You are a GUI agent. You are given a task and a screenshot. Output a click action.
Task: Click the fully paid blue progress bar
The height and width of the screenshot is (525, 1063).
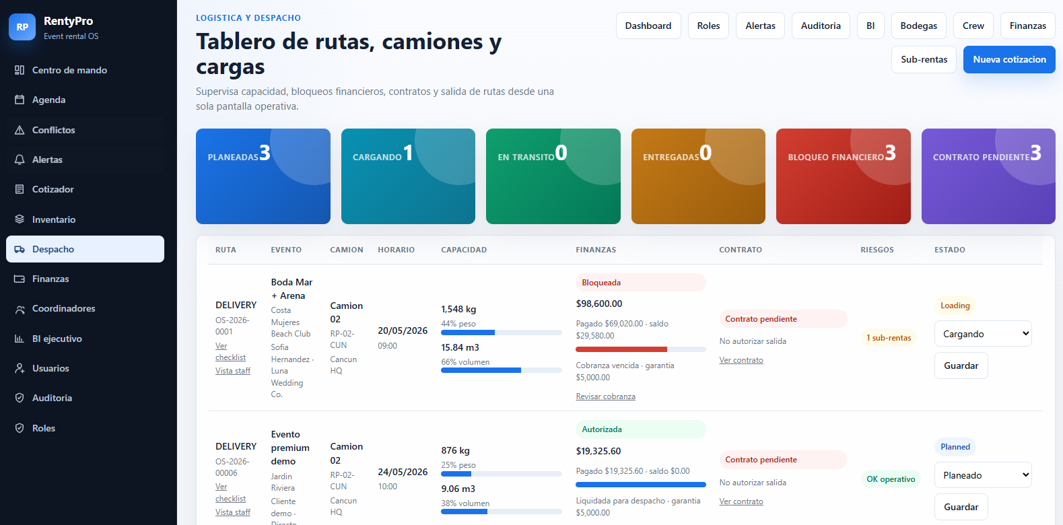[641, 485]
